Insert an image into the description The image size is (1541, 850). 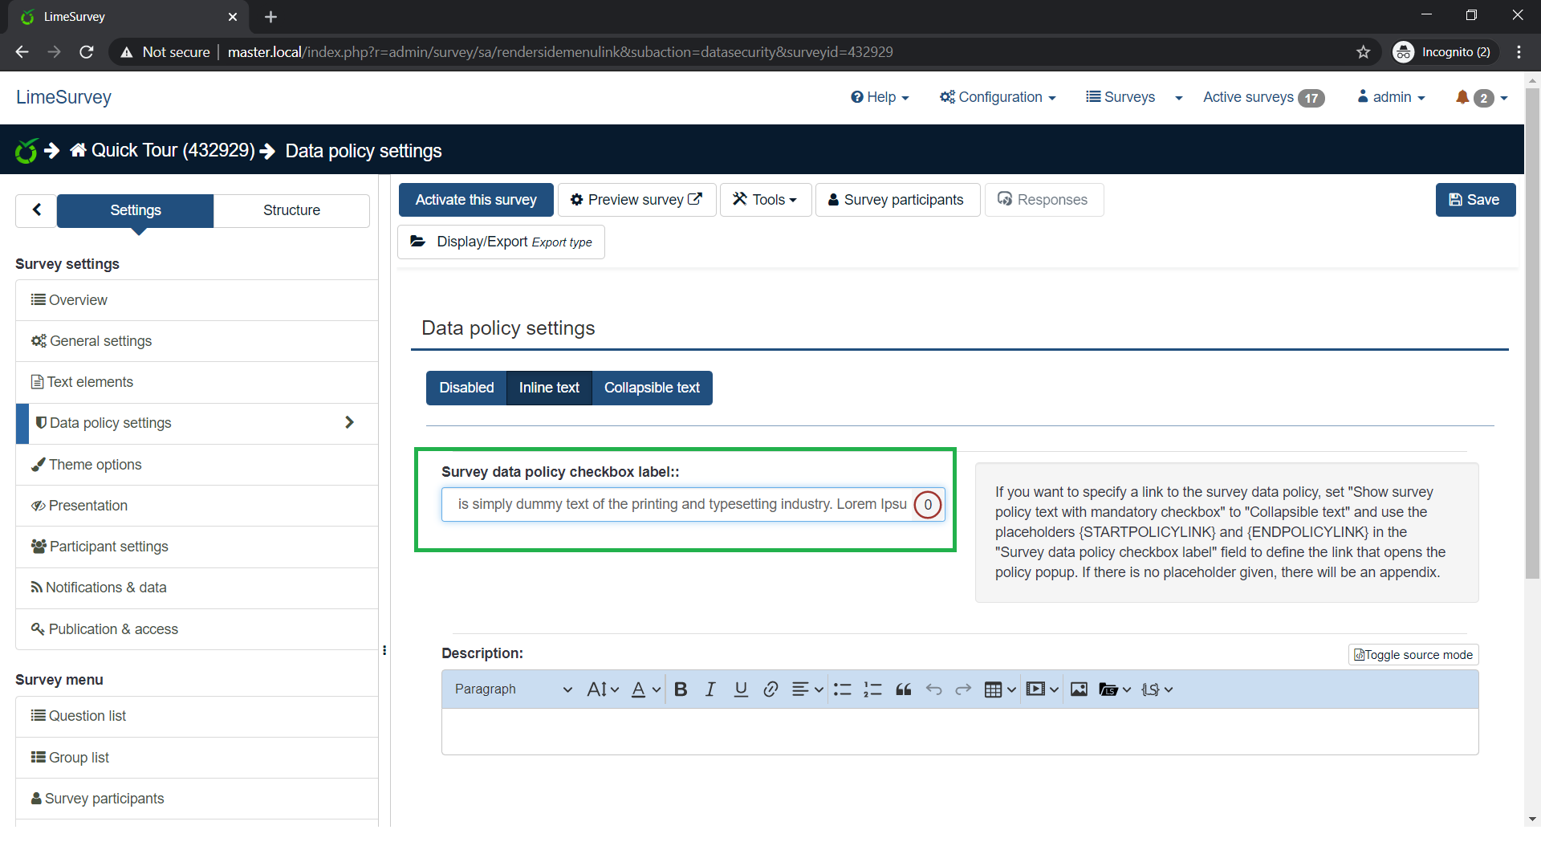[x=1079, y=689]
